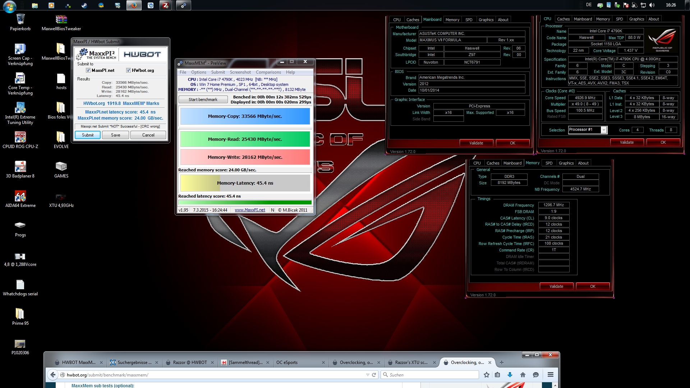
Task: Click the green Memory-Read result bar
Action: point(245,139)
